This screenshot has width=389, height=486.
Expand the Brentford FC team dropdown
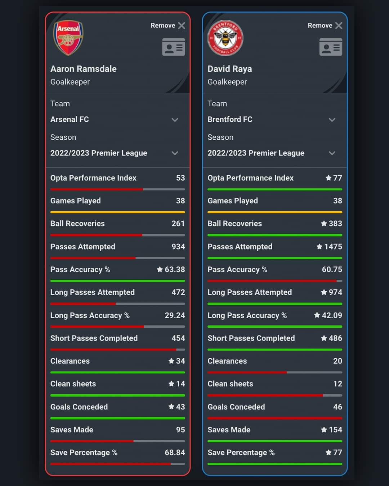[x=332, y=120]
